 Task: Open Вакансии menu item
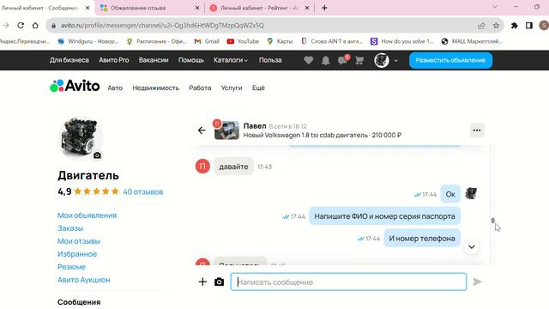154,60
